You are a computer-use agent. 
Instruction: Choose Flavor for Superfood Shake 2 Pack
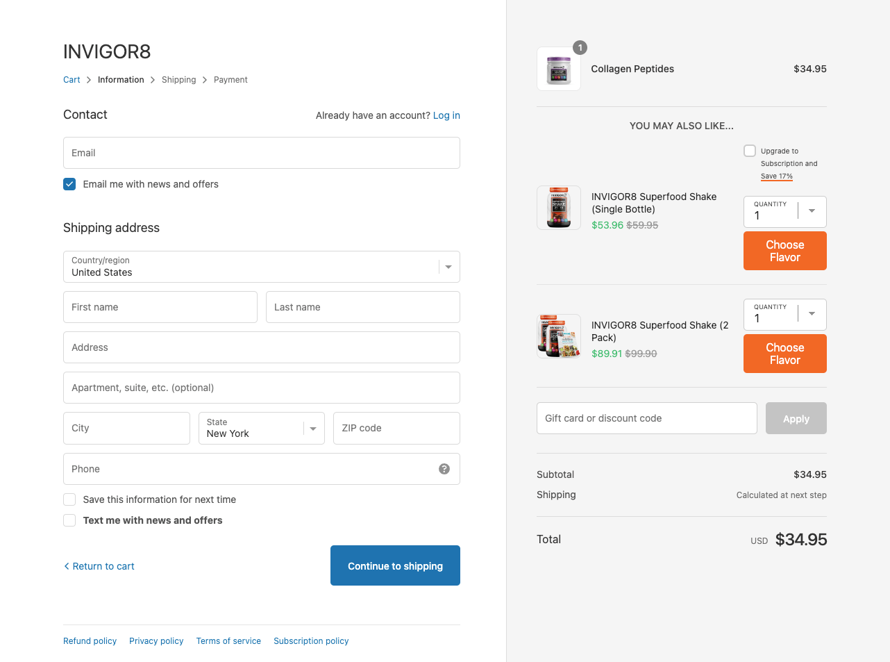[x=785, y=354]
